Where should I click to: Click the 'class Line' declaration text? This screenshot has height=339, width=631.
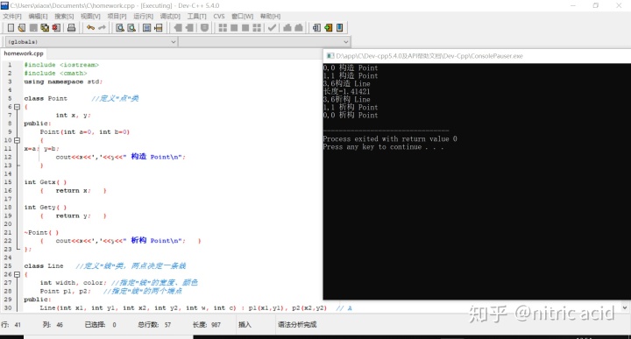(44, 265)
